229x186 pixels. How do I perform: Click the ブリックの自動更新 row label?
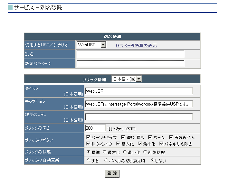coord(42,160)
